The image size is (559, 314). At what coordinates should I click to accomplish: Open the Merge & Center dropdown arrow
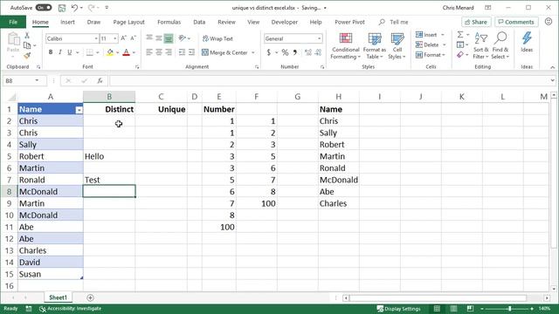point(253,52)
